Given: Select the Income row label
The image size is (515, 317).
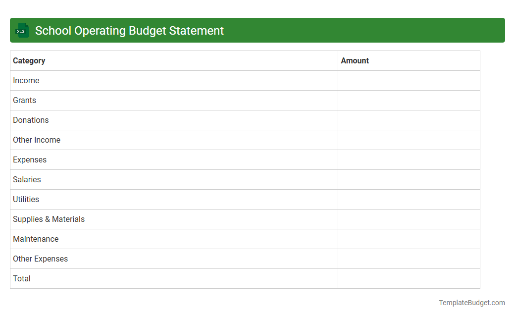Looking at the screenshot, I should coord(26,80).
